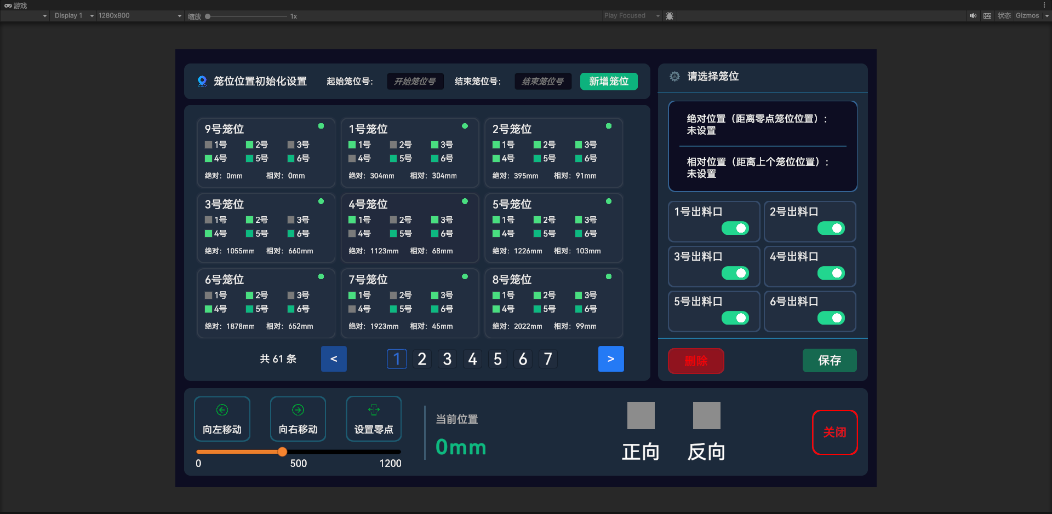This screenshot has height=514, width=1052.
Task: Open the Play Focused dropdown
Action: tap(632, 16)
